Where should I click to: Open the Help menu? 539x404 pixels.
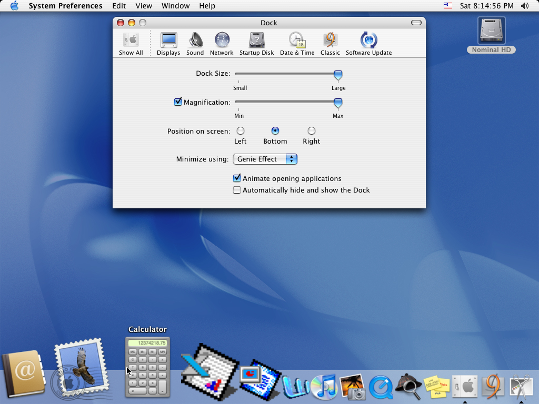pyautogui.click(x=207, y=6)
